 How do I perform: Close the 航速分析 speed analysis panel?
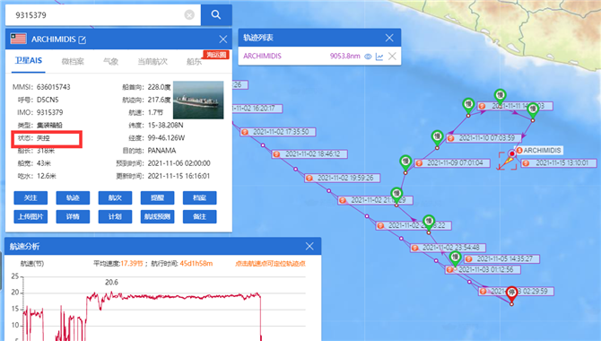tap(309, 246)
